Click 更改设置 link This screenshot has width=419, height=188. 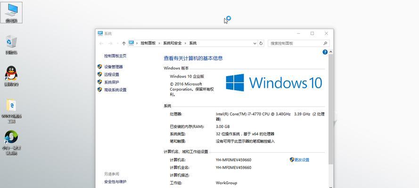[302, 160]
